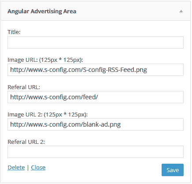The width and height of the screenshot is (192, 184).
Task: Delete this widget via Delete link
Action: click(16, 168)
